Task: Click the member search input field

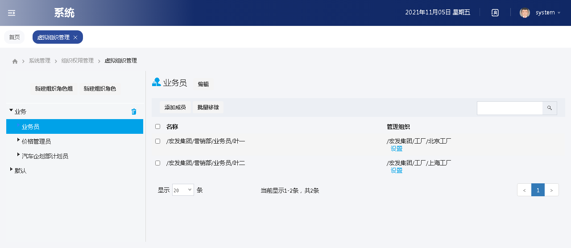Action: (x=509, y=108)
